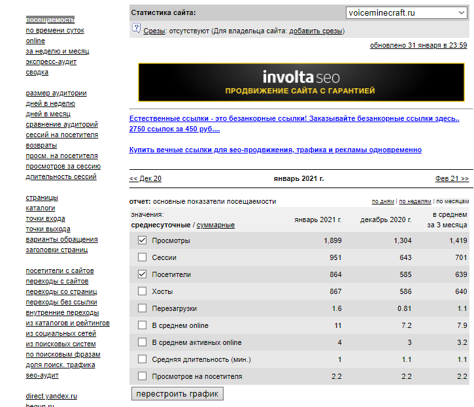Open сравнение аудиторий report
Image resolution: width=474 pixels, height=407 pixels.
pos(61,124)
